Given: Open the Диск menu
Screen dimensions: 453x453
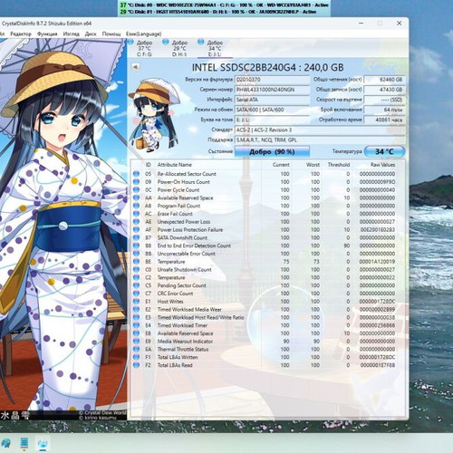Looking at the screenshot, I should pyautogui.click(x=91, y=34).
